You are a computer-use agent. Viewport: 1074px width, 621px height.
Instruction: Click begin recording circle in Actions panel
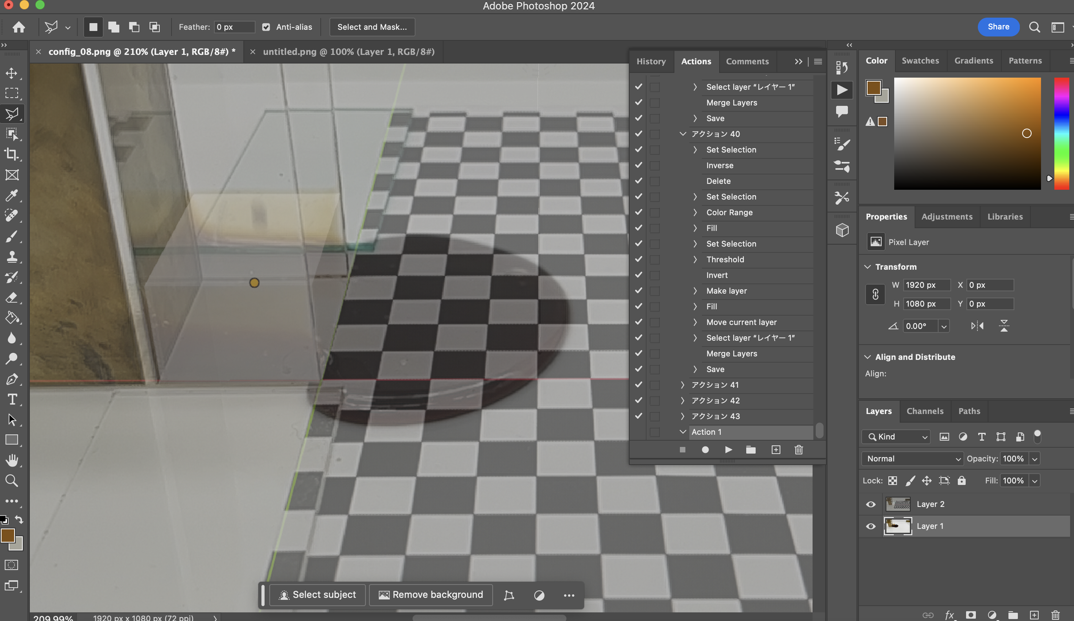[x=705, y=450]
